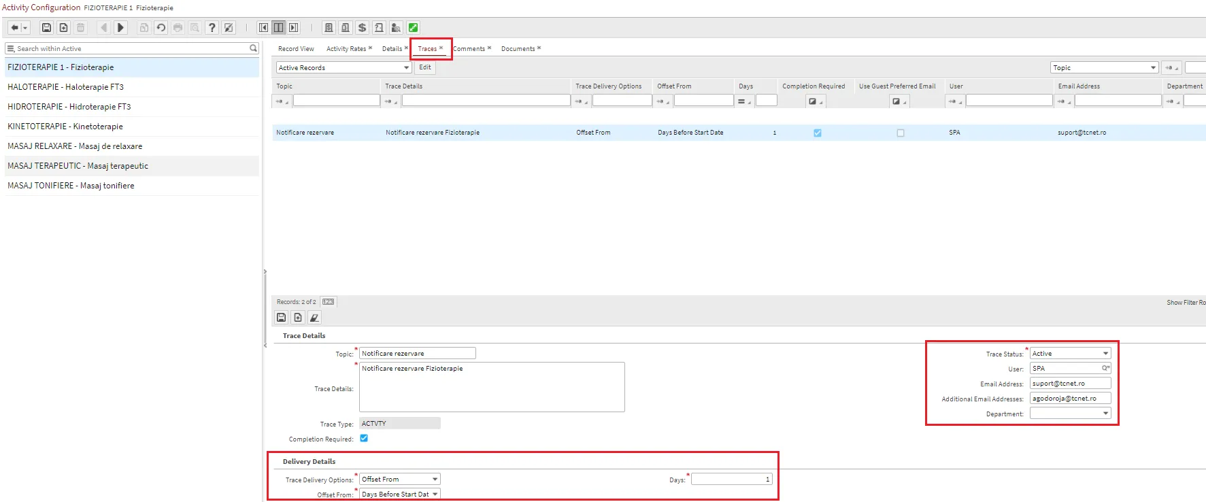1206x502 pixels.
Task: Switch to the left-panel-only layout icon
Action: pos(263,28)
